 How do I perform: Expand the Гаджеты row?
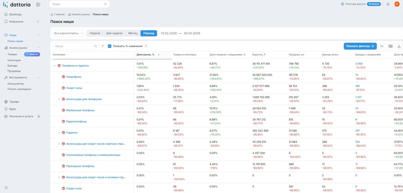[x=59, y=133]
